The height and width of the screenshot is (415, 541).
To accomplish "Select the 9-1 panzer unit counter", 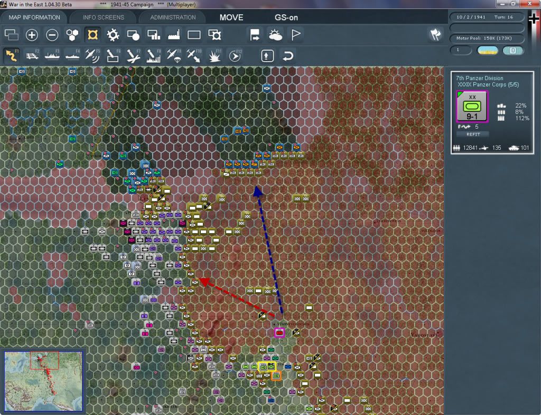I will click(x=472, y=107).
